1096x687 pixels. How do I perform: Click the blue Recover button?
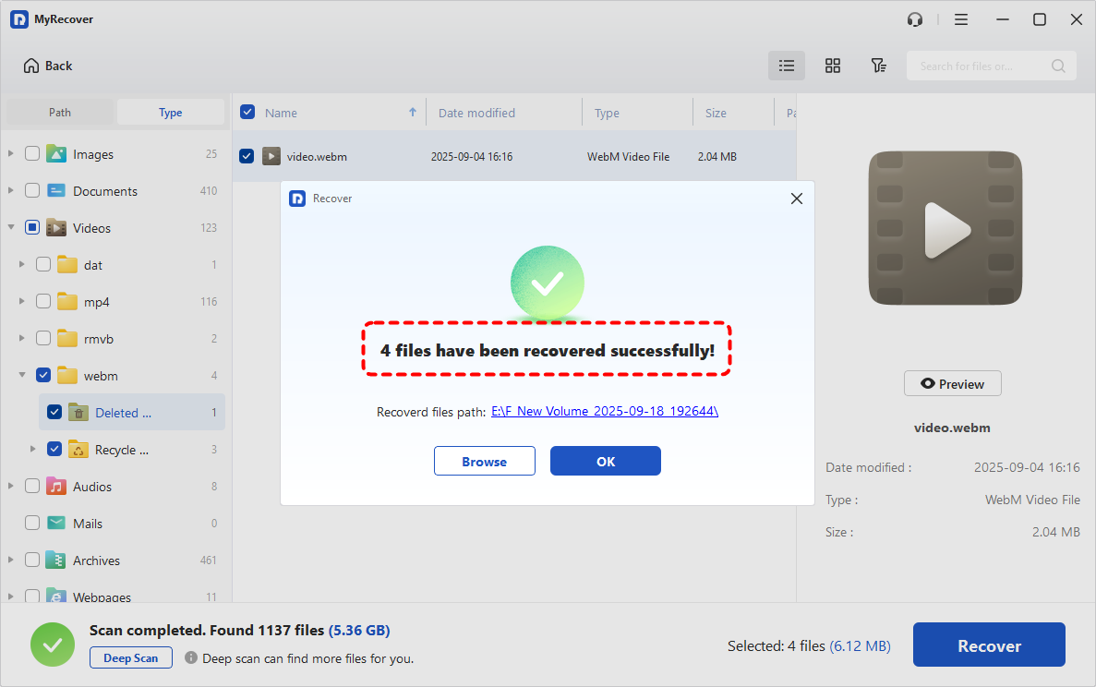(989, 645)
